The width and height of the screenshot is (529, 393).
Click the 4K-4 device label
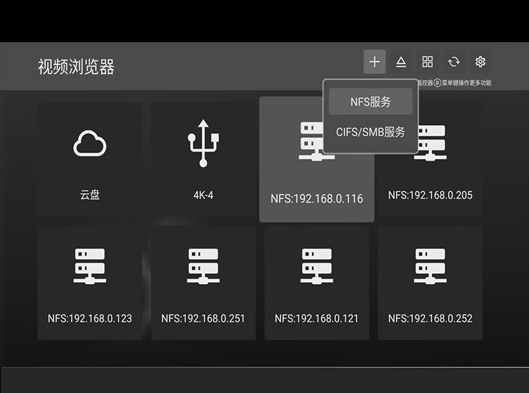pyautogui.click(x=203, y=195)
